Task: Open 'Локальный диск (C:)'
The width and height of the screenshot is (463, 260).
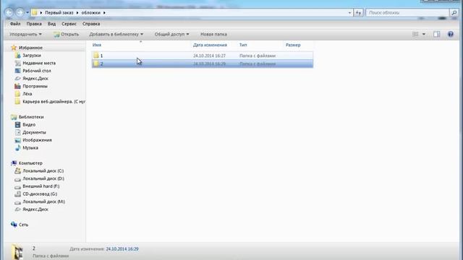Action: pyautogui.click(x=43, y=170)
